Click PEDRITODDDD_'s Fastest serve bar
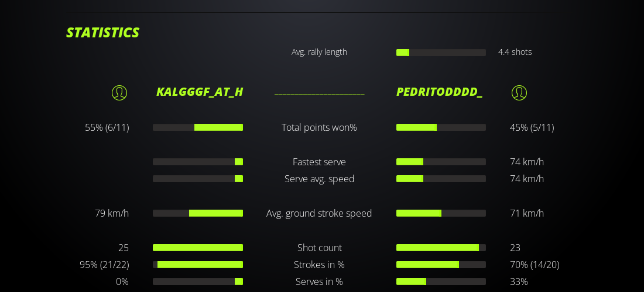This screenshot has height=292, width=644. (441, 162)
